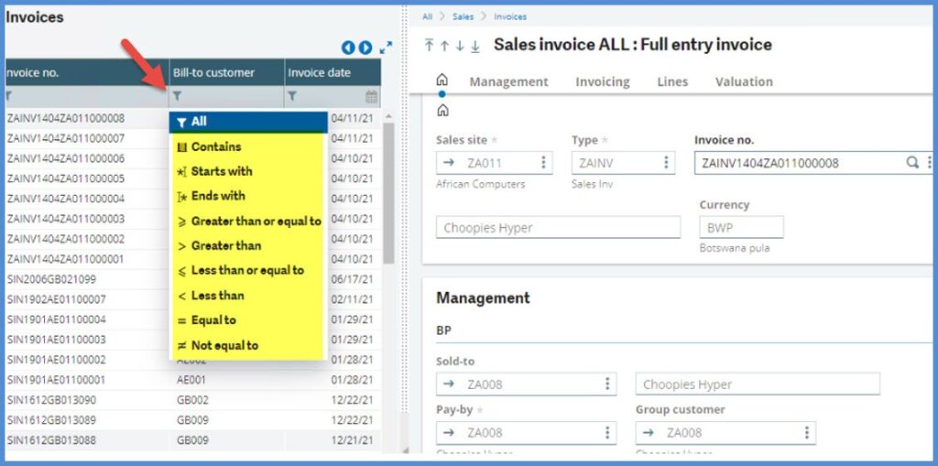Click the Invoice date filter funnel icon
This screenshot has width=938, height=466.
pyautogui.click(x=292, y=96)
